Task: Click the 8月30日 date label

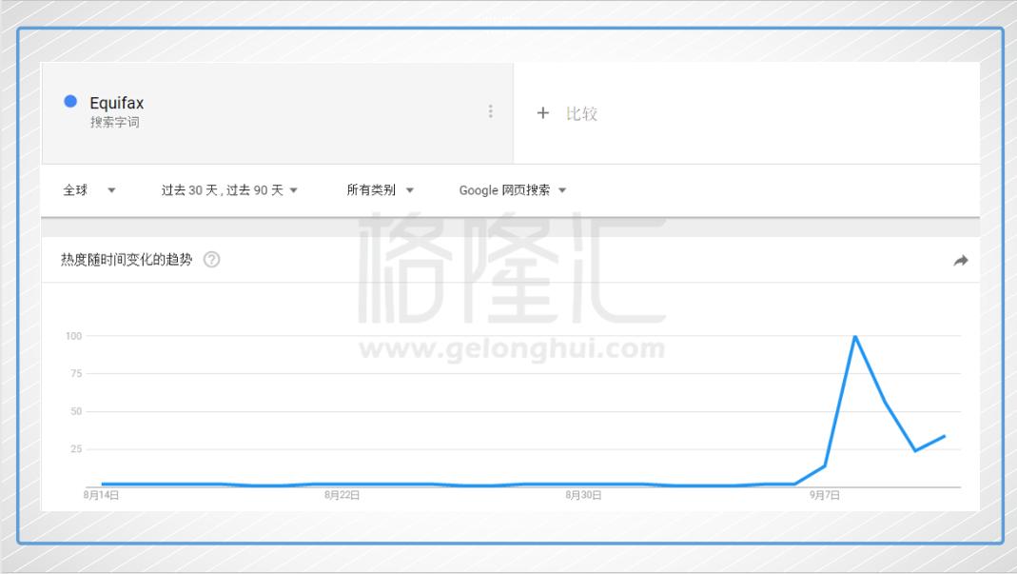Action: (583, 495)
